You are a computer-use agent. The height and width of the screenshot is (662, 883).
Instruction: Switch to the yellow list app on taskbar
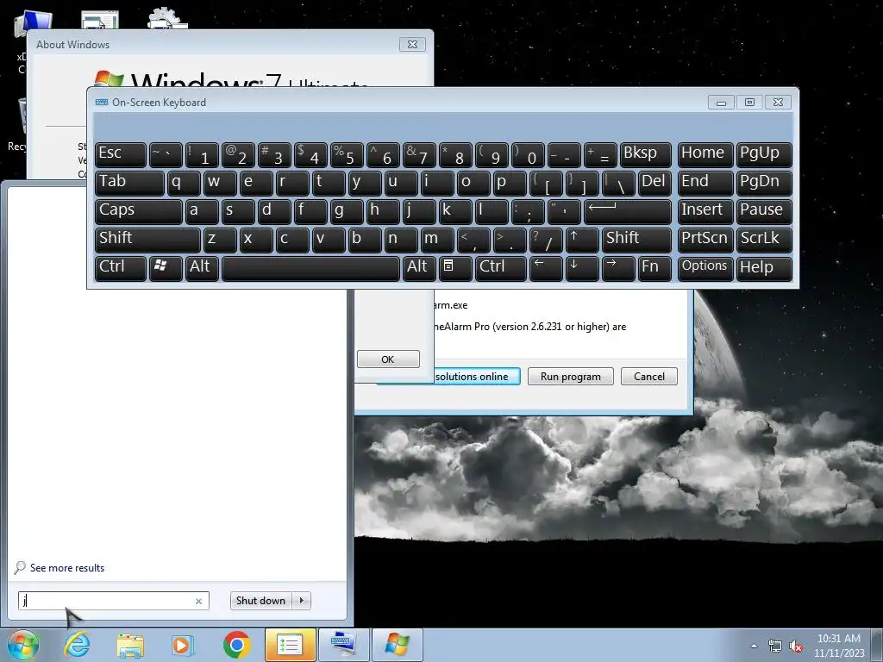pyautogui.click(x=290, y=645)
